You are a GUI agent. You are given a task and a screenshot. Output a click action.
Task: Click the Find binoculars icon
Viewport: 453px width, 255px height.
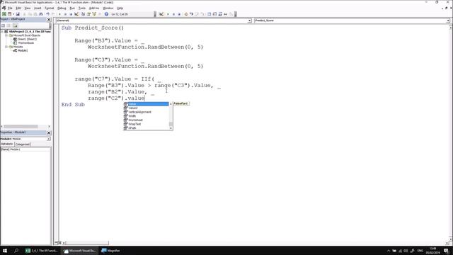(x=41, y=14)
